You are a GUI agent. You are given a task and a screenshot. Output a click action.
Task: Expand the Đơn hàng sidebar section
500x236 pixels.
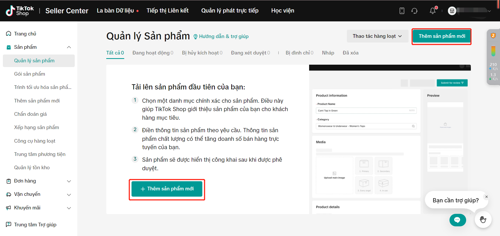[x=69, y=181]
